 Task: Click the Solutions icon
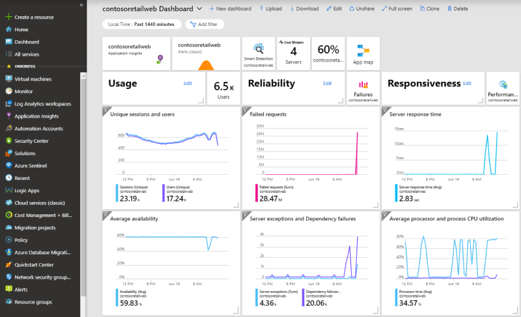(x=8, y=153)
